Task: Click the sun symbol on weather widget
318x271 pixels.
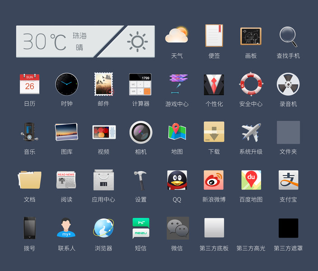Action: coord(137,42)
